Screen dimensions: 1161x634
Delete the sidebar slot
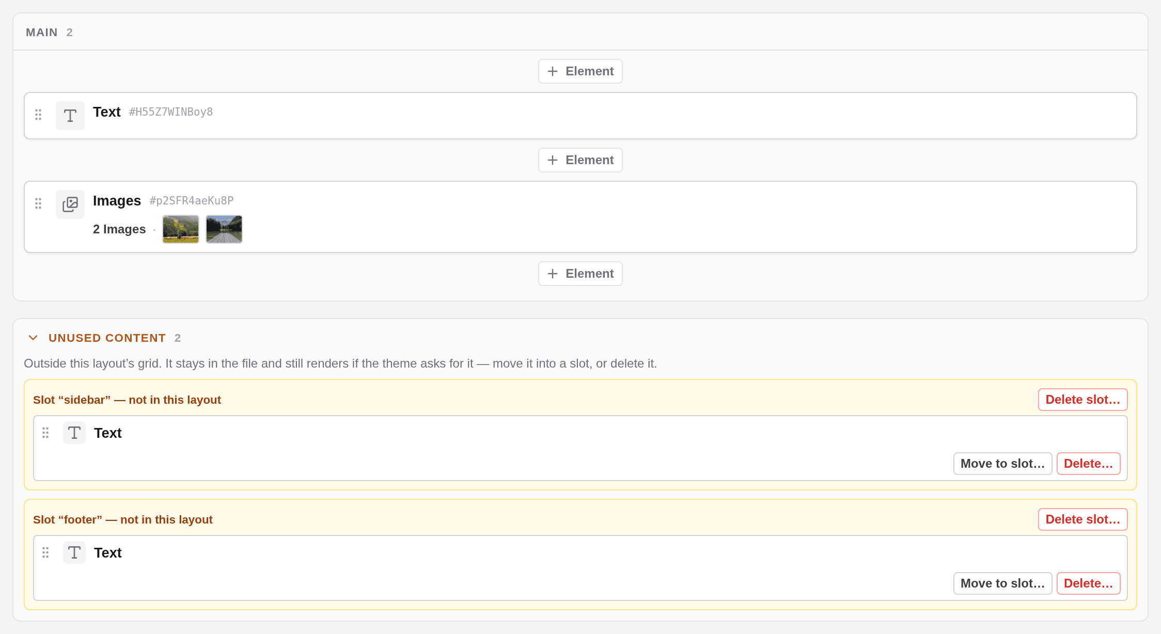[x=1083, y=400]
